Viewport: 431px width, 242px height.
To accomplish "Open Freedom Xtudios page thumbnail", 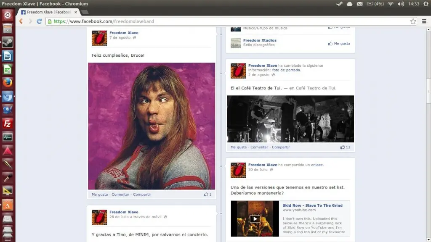I will 236,43.
